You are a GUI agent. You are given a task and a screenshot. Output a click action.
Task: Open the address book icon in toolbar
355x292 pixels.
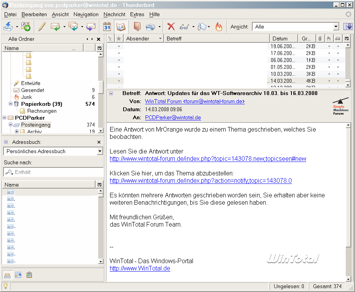tap(137, 27)
